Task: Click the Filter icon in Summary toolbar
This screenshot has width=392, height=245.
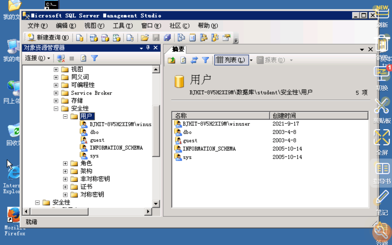Action: tap(205, 60)
